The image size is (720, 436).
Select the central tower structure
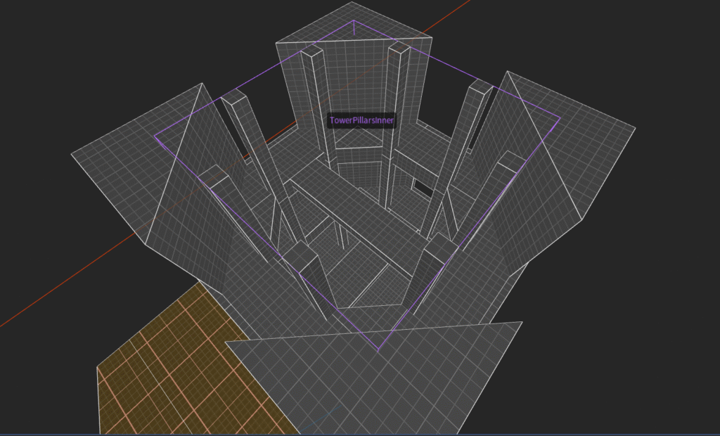(352, 84)
